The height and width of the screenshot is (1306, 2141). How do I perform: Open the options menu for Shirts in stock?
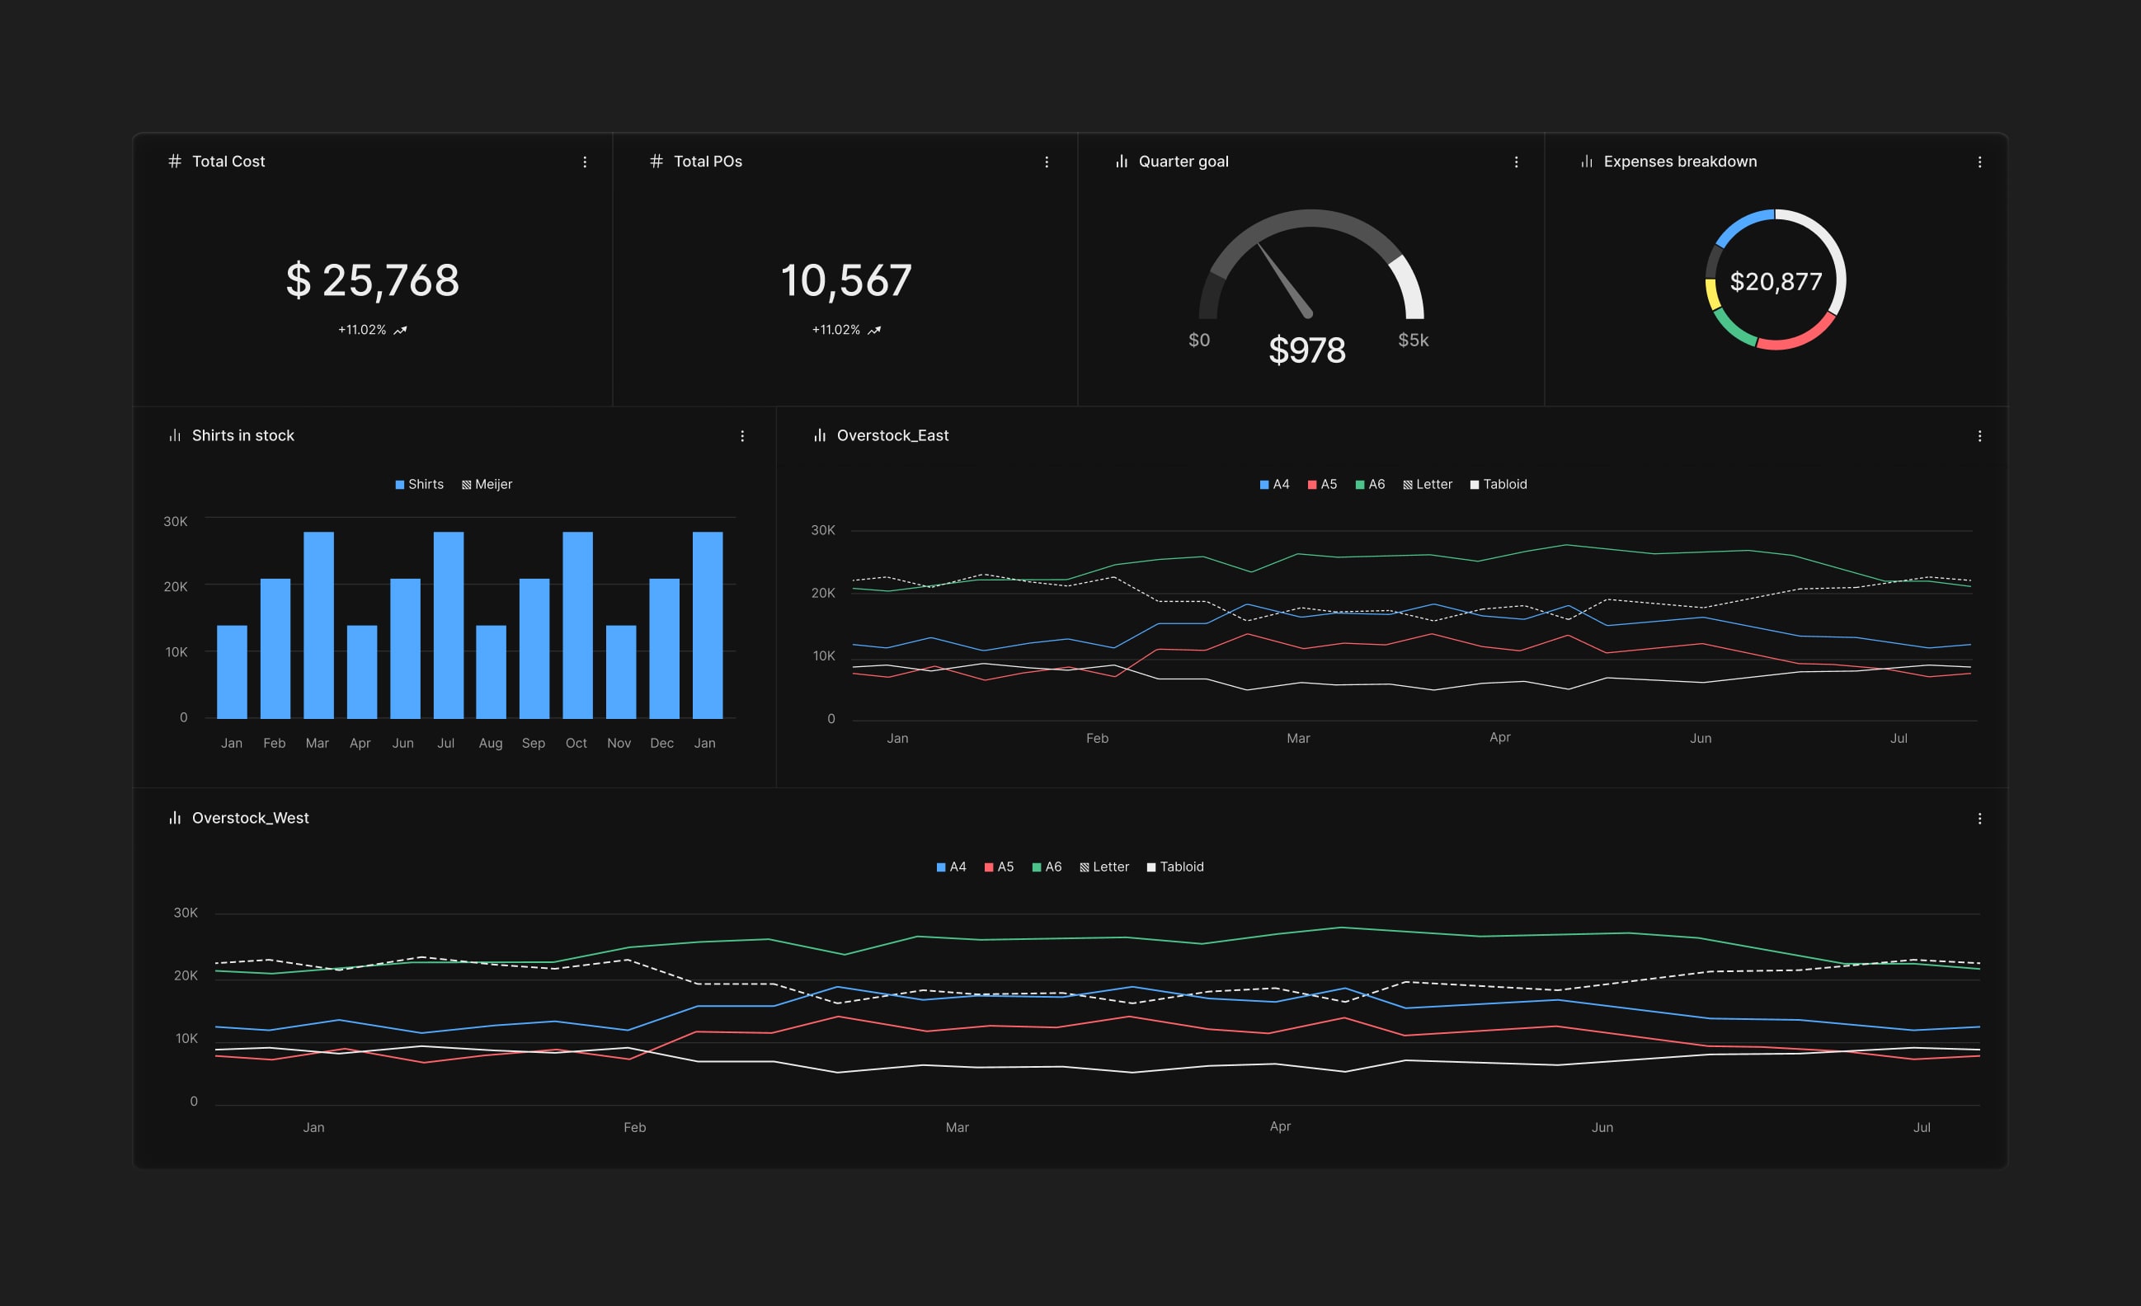pyautogui.click(x=743, y=435)
